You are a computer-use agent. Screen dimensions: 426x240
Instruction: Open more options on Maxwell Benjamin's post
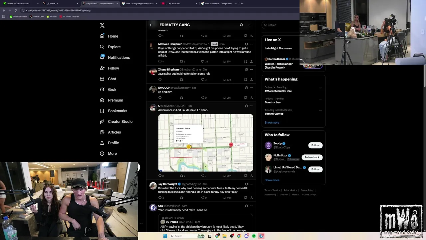(x=251, y=44)
